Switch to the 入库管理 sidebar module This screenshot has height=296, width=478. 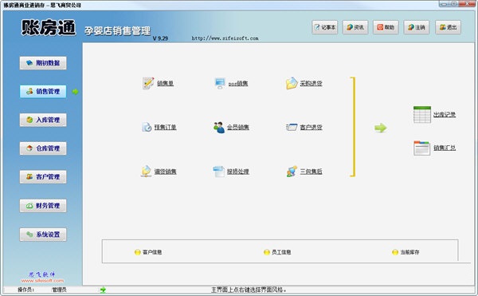(x=43, y=120)
